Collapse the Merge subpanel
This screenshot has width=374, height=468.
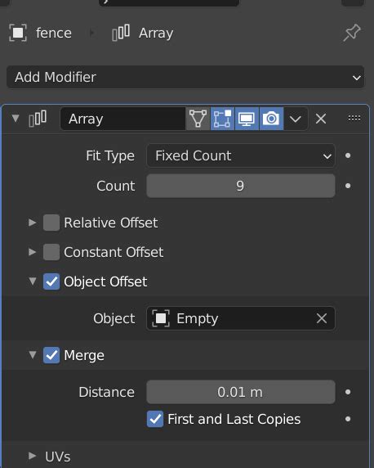[x=33, y=355]
